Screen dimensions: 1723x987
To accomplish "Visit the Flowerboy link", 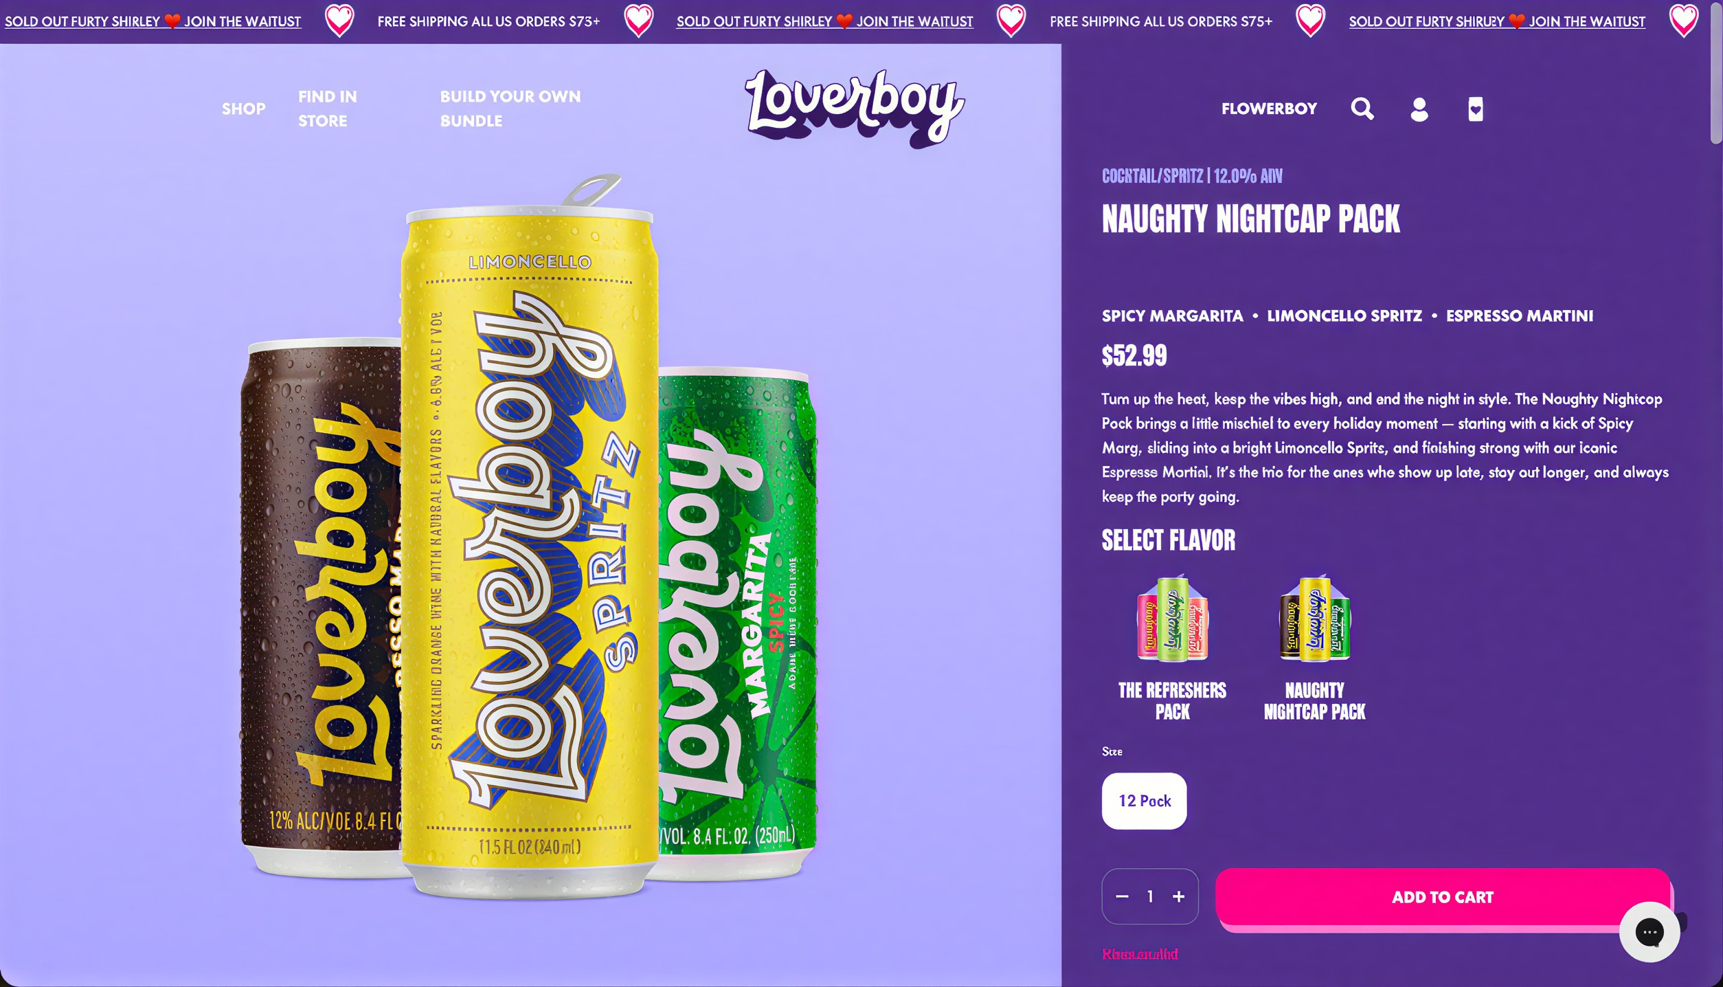I will coord(1270,109).
